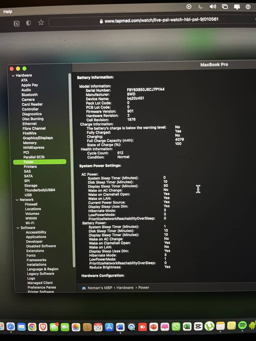Launch Spotify from the dock
The image size is (256, 341).
[243, 326]
